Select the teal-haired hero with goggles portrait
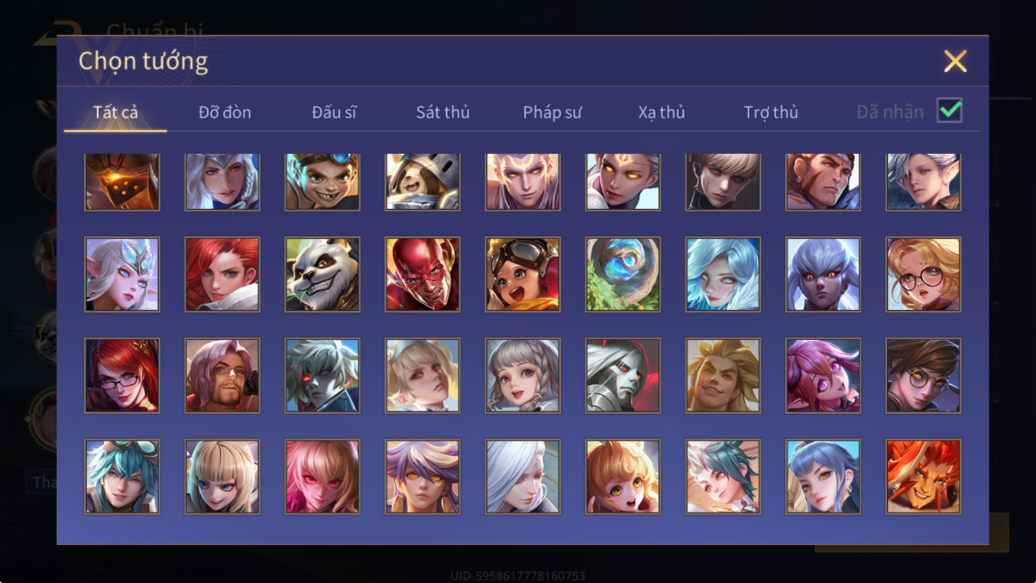The width and height of the screenshot is (1036, 583). (122, 477)
